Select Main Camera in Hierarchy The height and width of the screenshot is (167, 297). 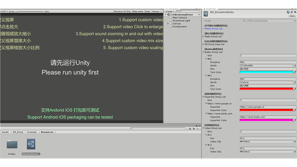point(180,18)
